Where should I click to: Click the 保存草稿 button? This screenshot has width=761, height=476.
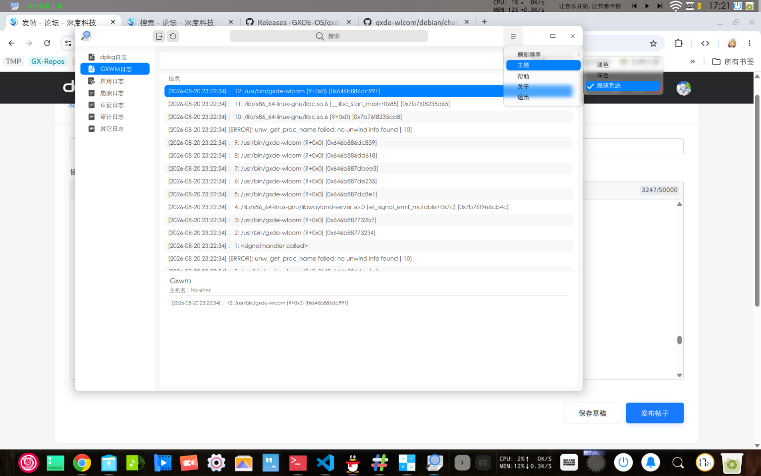[592, 413]
